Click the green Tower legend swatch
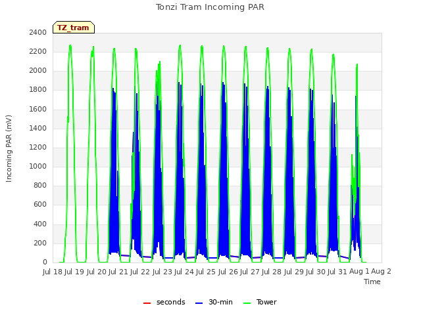421x315 pixels. point(247,303)
